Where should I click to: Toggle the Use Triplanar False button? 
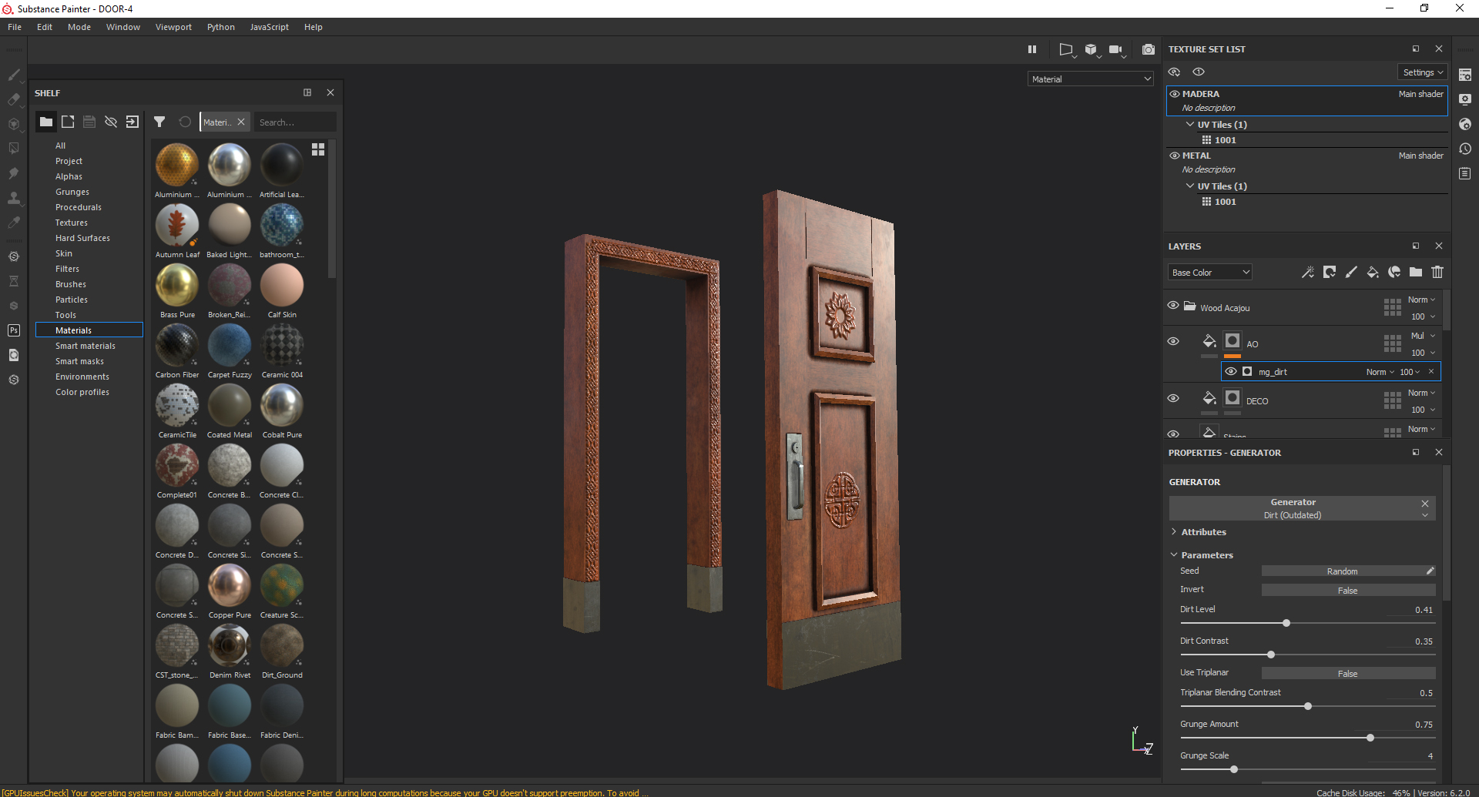coord(1348,674)
